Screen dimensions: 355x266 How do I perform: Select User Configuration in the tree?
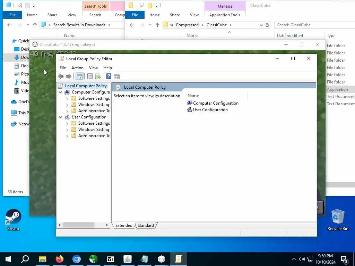coord(89,117)
